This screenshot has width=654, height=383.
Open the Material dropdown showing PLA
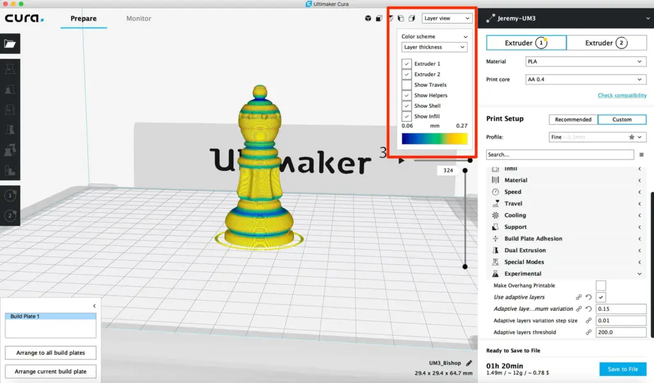point(586,61)
